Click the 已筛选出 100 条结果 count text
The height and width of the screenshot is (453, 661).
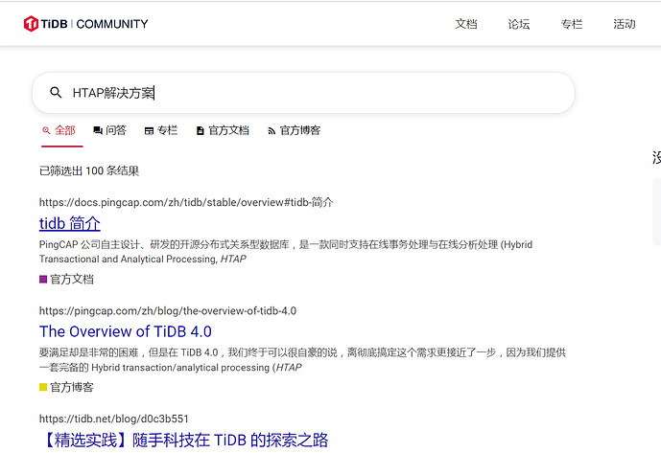[x=89, y=170]
